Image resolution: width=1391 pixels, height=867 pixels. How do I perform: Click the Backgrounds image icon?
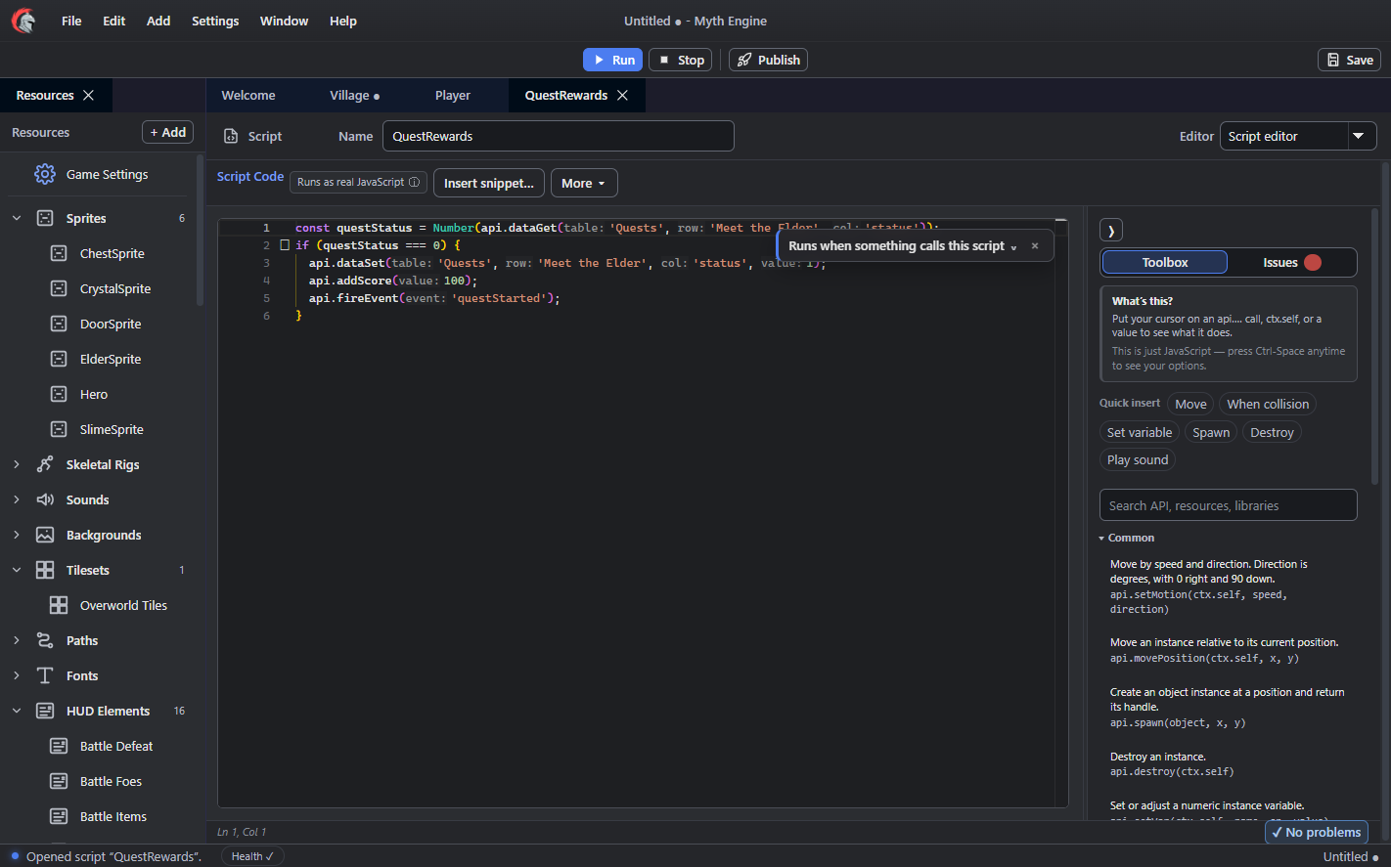tap(45, 535)
